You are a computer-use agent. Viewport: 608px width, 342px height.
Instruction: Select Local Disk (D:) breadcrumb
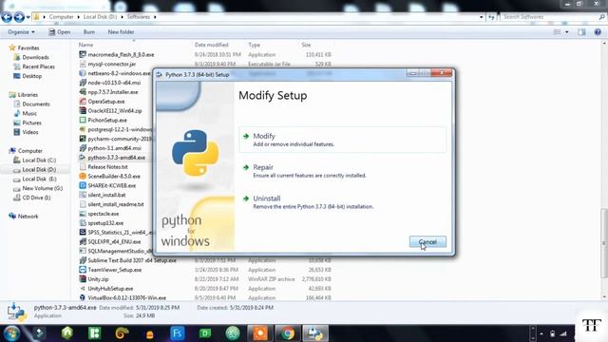[x=100, y=17]
